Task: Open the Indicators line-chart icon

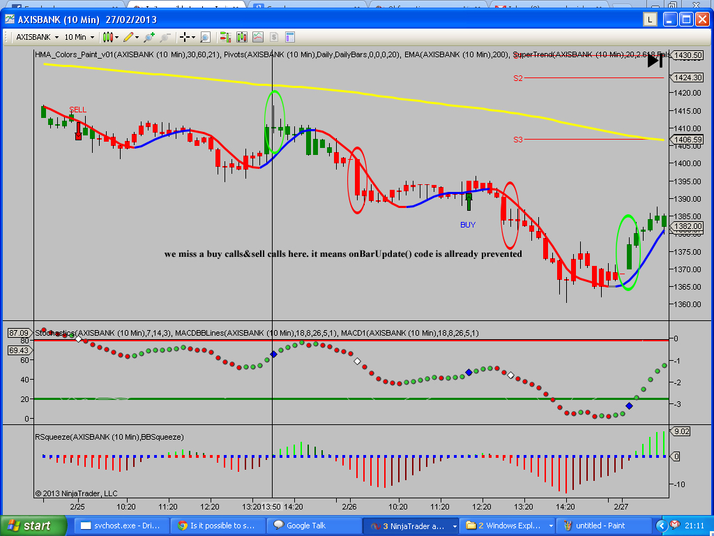Action: 258,37
